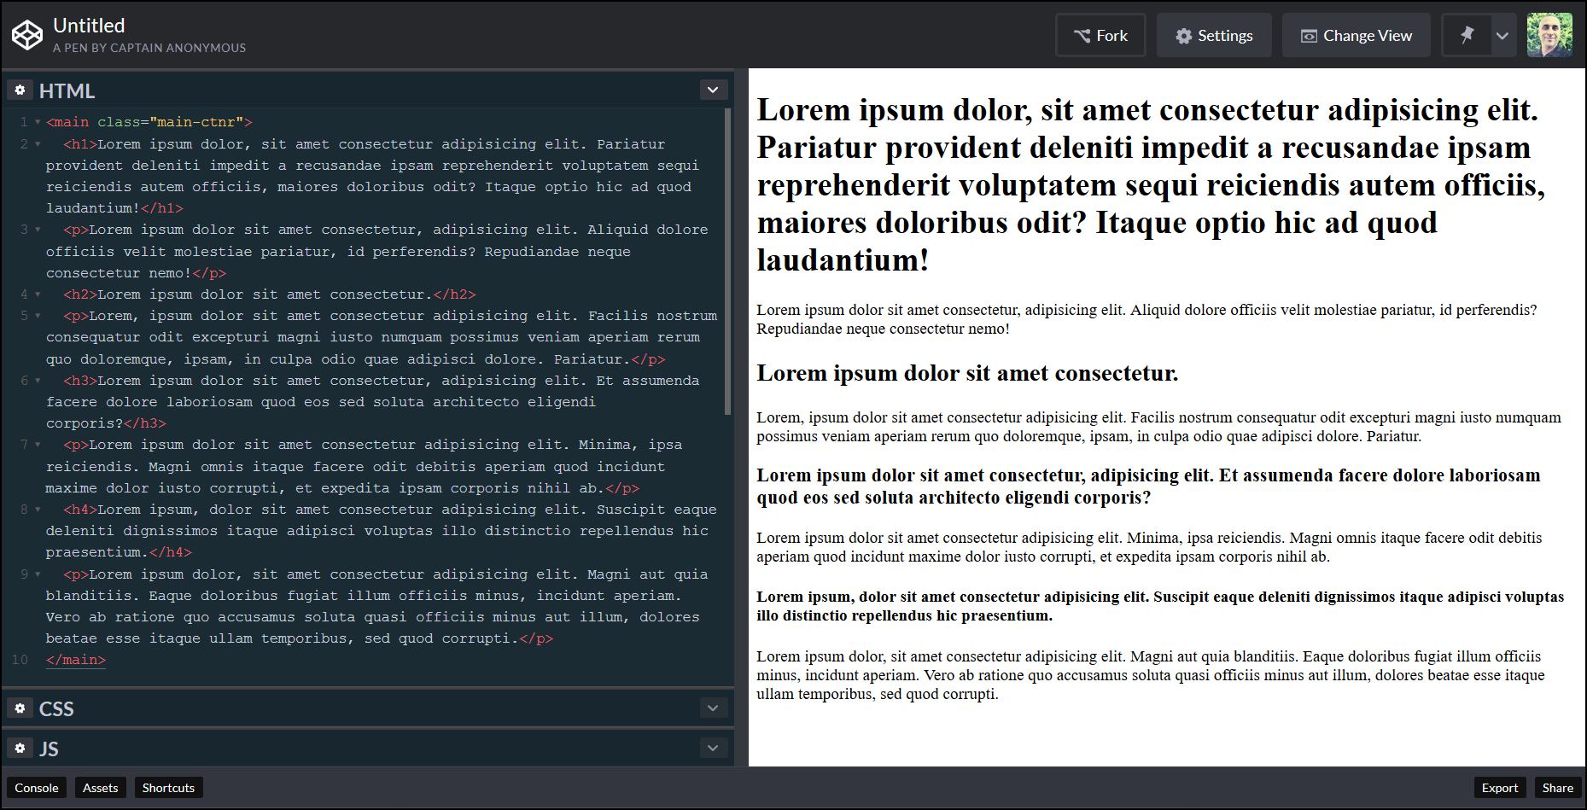This screenshot has height=810, width=1587.
Task: Open the Console panel
Action: pos(36,787)
